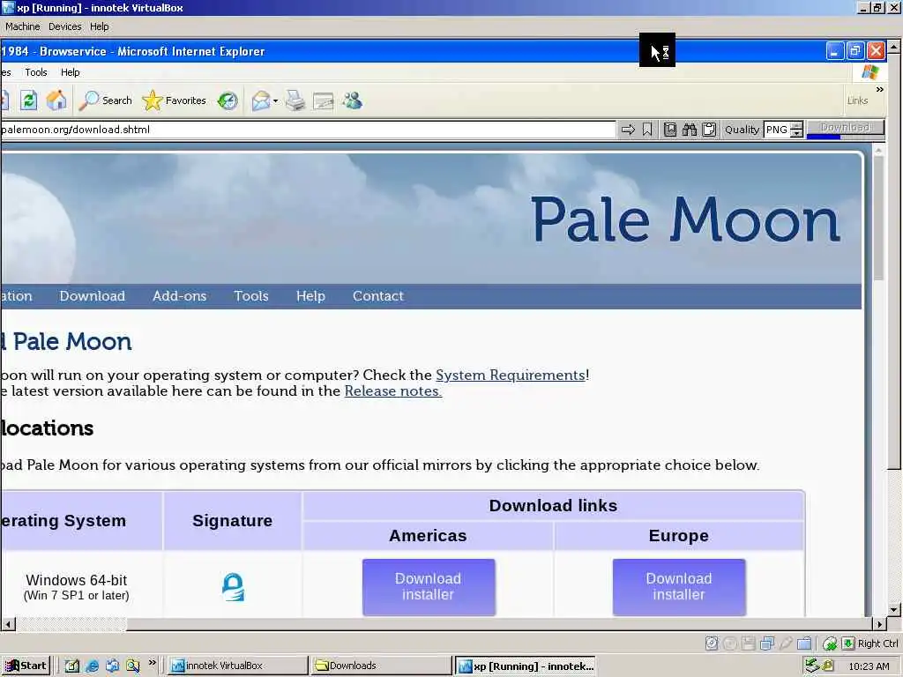Expand the Links toolbar chevron
Viewport: 903px width, 677px height.
879,89
